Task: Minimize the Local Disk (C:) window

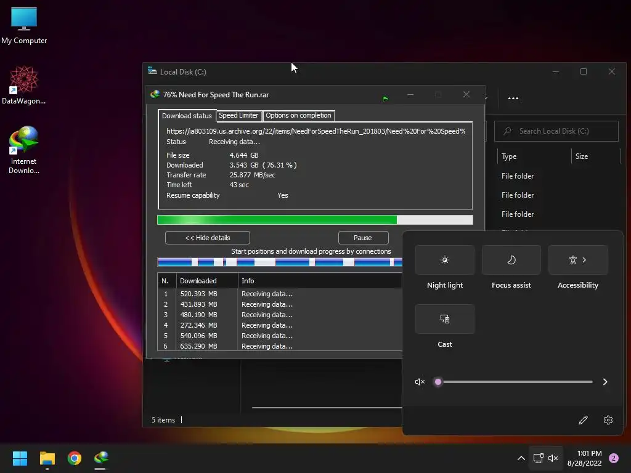Action: [x=556, y=71]
